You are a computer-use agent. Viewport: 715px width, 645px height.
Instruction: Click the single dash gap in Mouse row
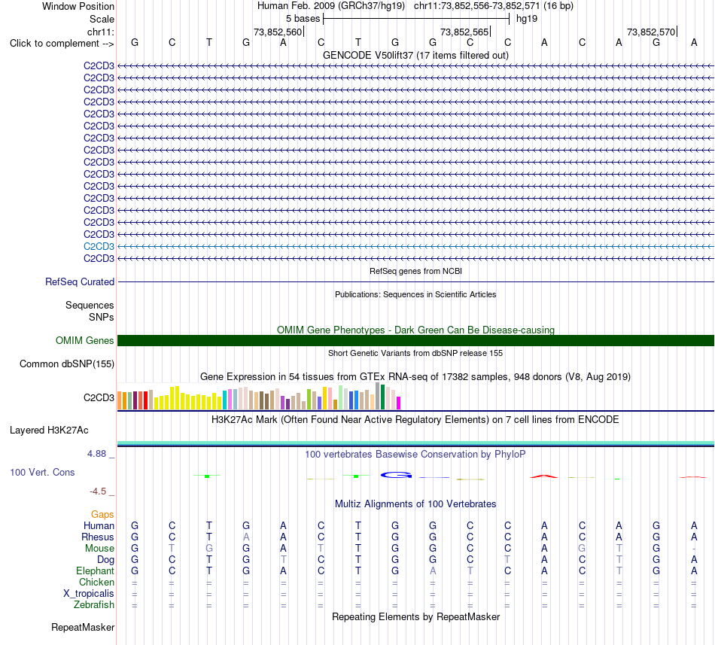point(694,549)
